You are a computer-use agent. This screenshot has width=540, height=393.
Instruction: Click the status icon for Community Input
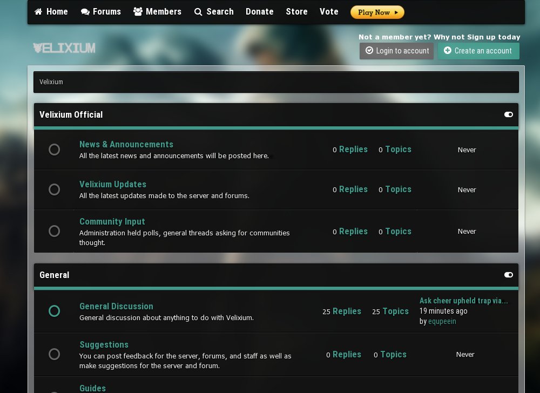54,231
